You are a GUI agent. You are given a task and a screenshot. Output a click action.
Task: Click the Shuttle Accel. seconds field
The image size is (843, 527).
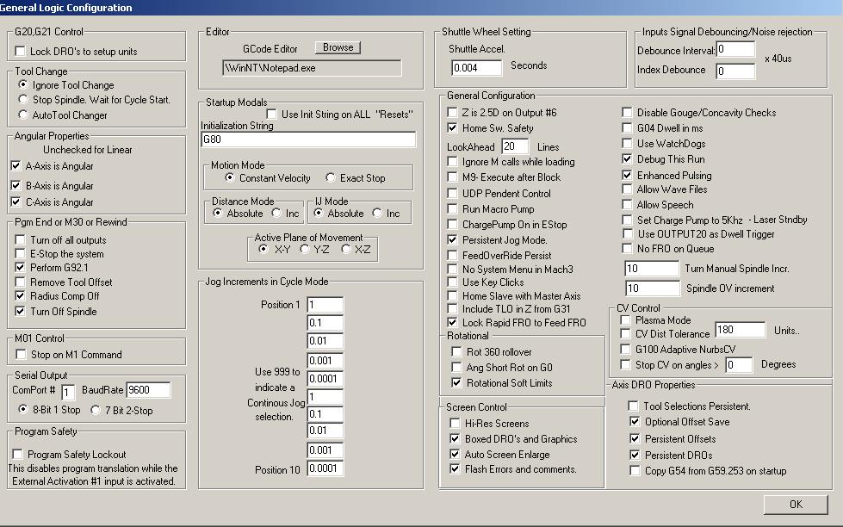click(476, 66)
